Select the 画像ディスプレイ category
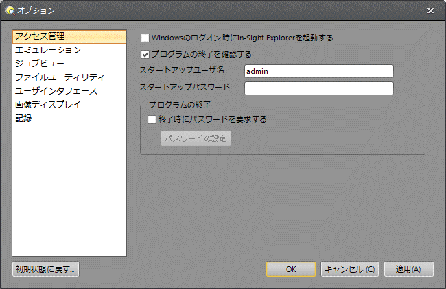Screen dimensions: 446x289 (48, 105)
